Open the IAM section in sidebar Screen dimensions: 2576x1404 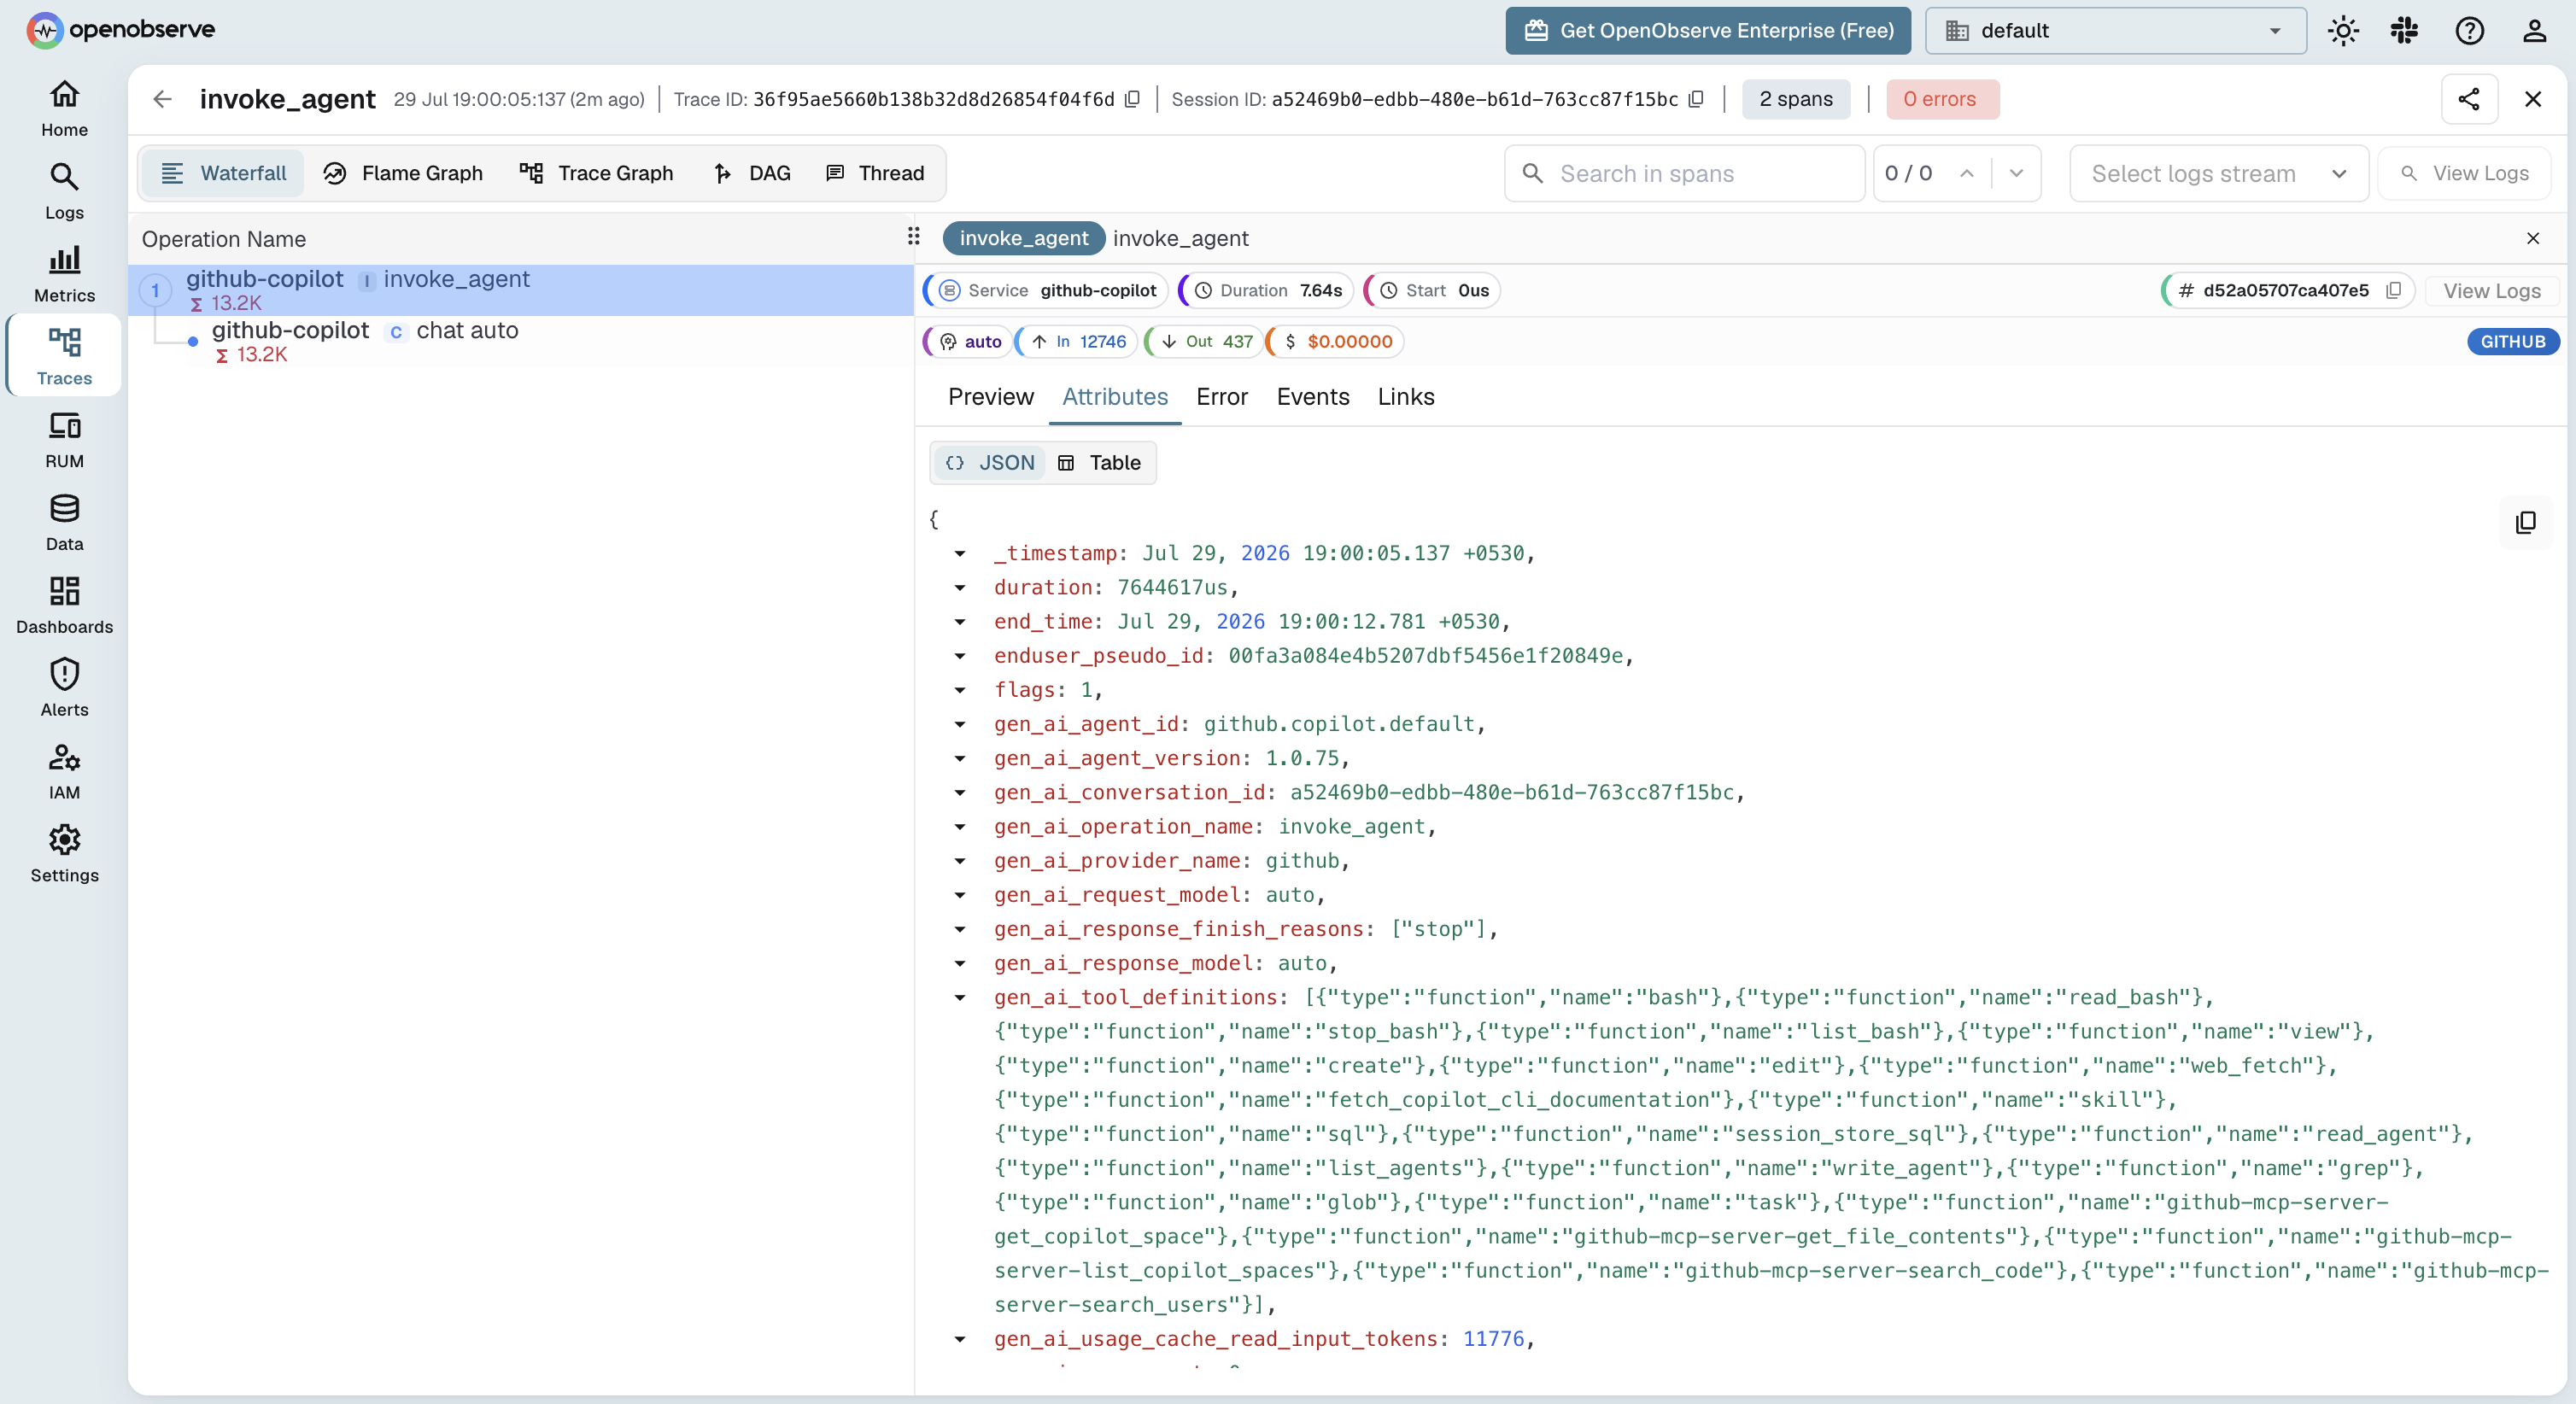pyautogui.click(x=64, y=772)
